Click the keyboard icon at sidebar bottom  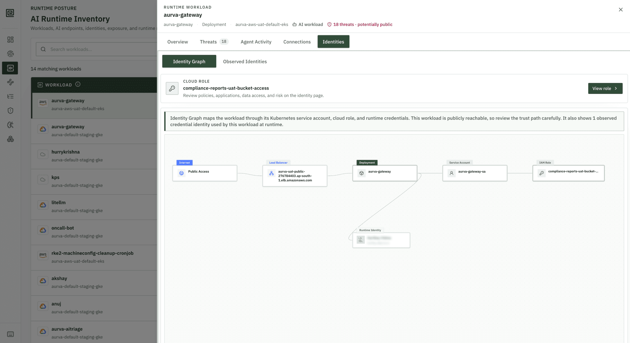click(x=10, y=334)
